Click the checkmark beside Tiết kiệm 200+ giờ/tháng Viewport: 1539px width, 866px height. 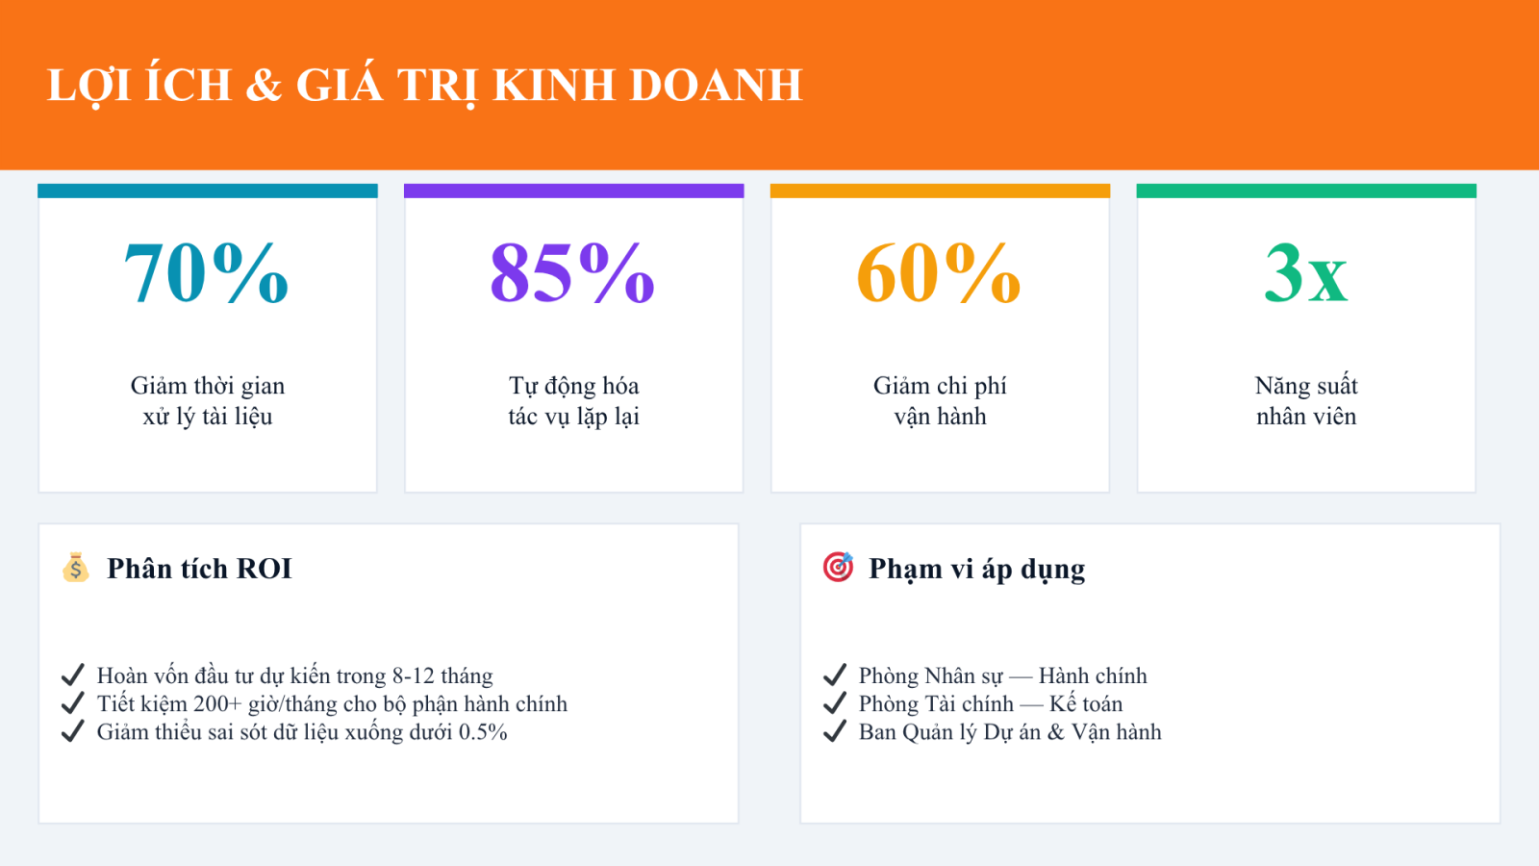pyautogui.click(x=73, y=703)
